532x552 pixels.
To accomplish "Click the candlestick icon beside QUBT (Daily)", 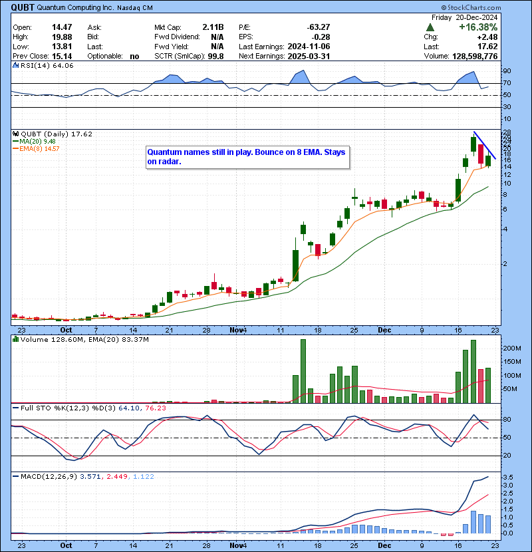I will (x=15, y=134).
